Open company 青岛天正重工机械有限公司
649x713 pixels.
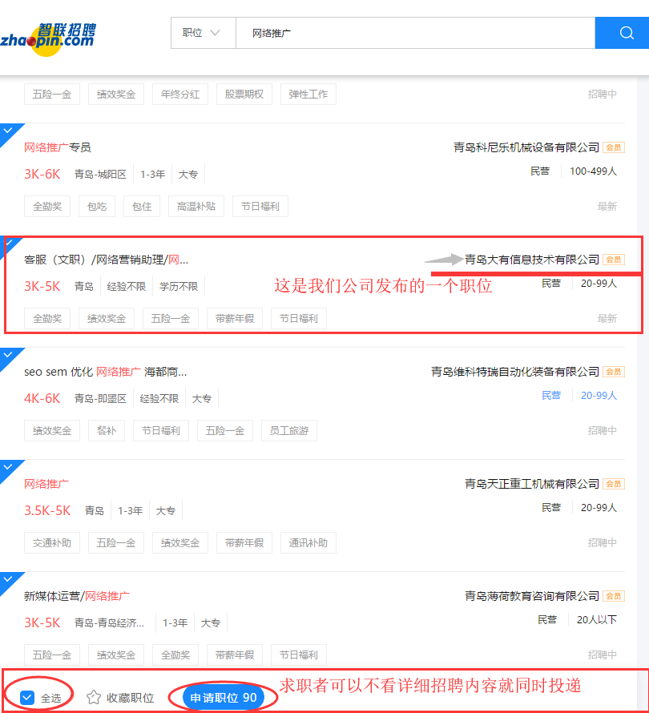tap(532, 484)
